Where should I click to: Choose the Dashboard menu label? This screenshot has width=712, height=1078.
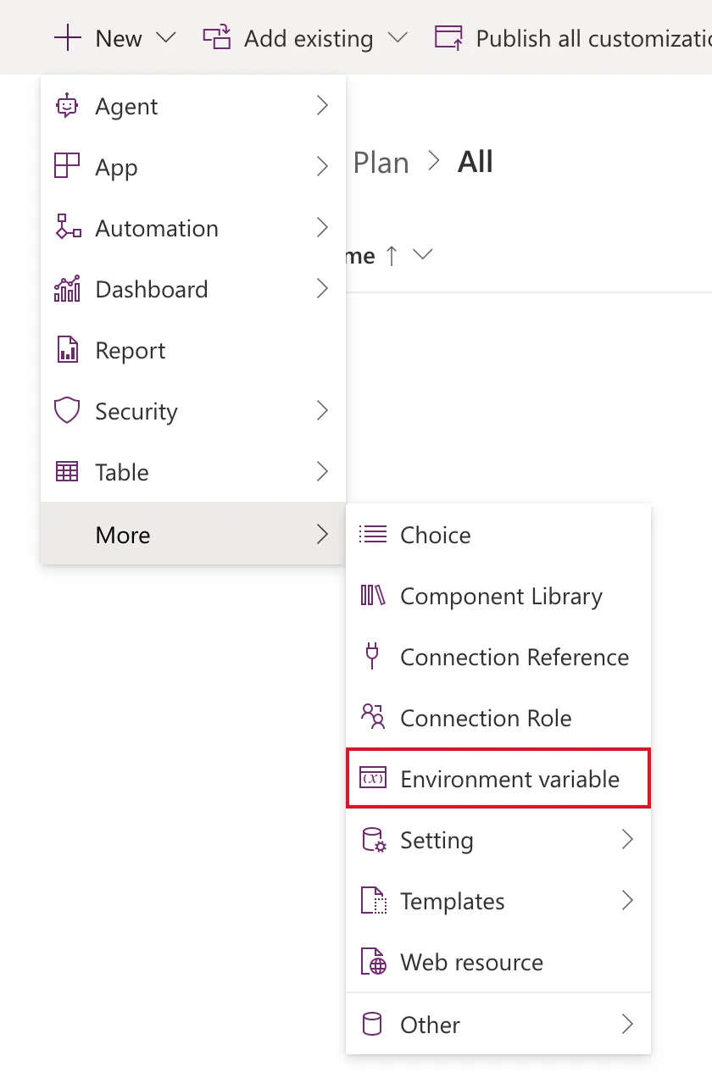pyautogui.click(x=152, y=290)
